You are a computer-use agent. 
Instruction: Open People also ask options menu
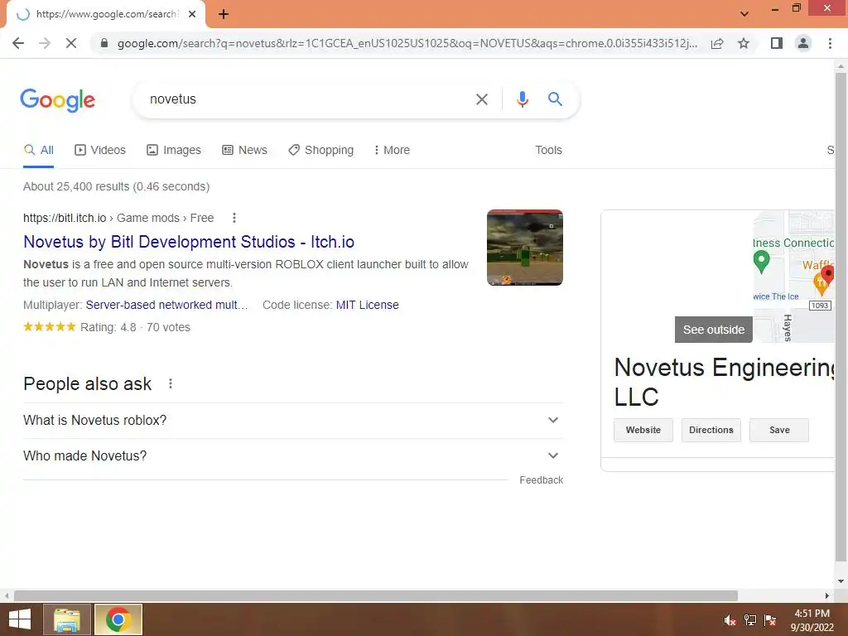171,383
